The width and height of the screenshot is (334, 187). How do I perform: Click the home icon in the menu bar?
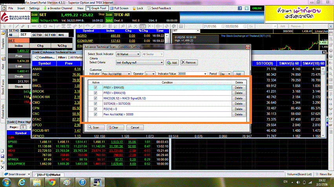click(4, 8)
